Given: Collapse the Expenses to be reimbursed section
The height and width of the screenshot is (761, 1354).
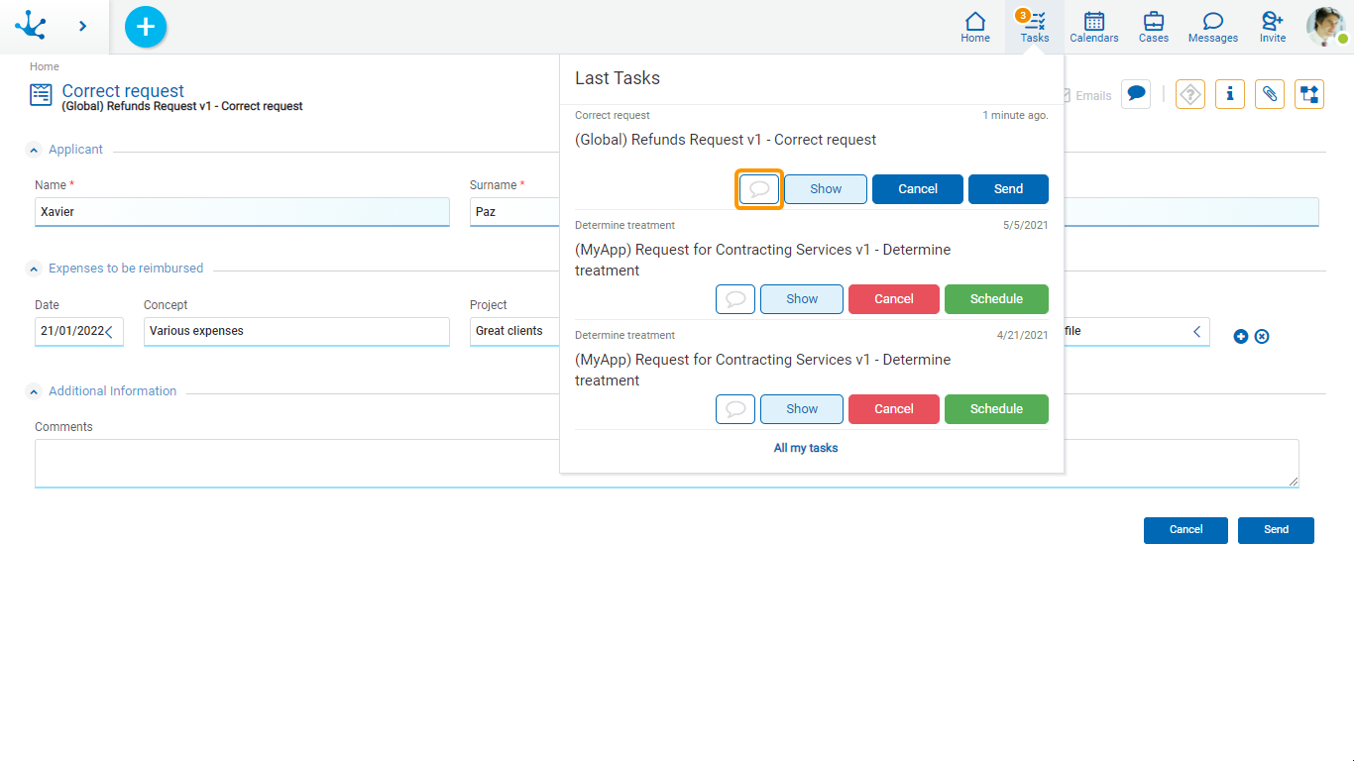Looking at the screenshot, I should [35, 269].
